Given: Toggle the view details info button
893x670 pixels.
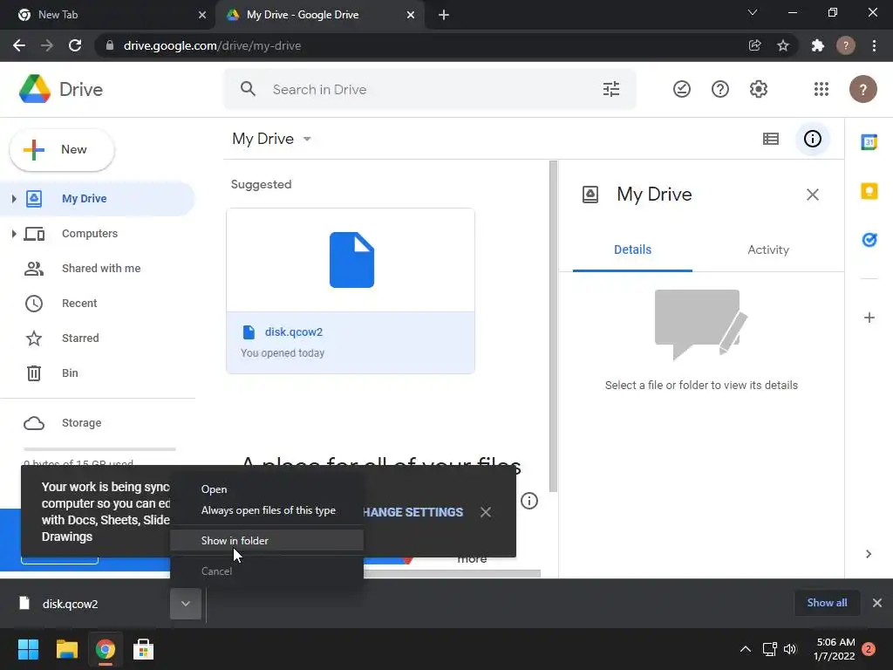Looking at the screenshot, I should pos(812,139).
